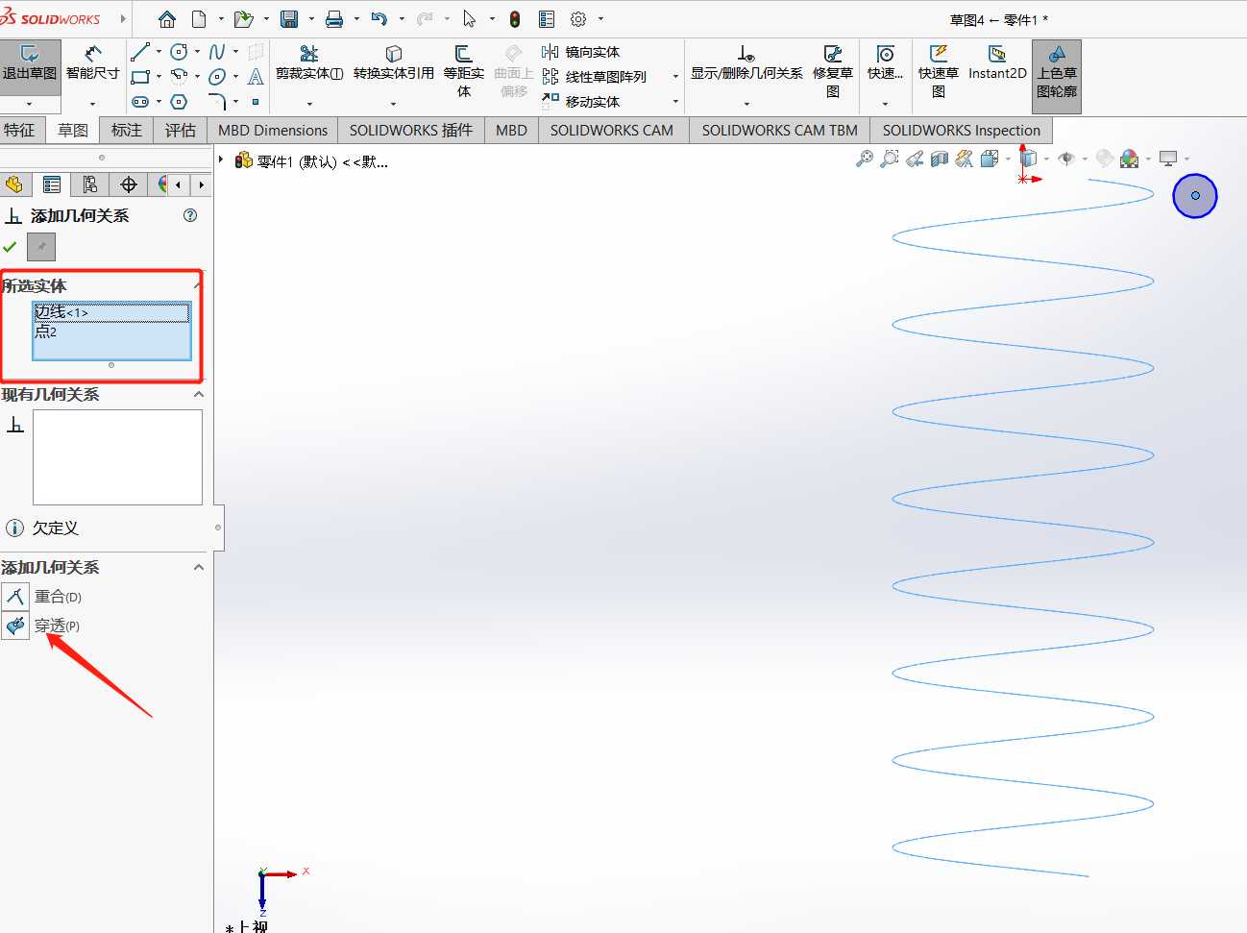The image size is (1247, 933).
Task: Create a new document with the New icon
Action: pyautogui.click(x=199, y=19)
